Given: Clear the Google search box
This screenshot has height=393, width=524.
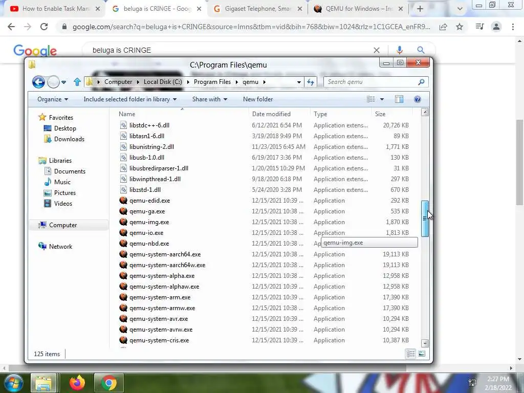Looking at the screenshot, I should [377, 50].
